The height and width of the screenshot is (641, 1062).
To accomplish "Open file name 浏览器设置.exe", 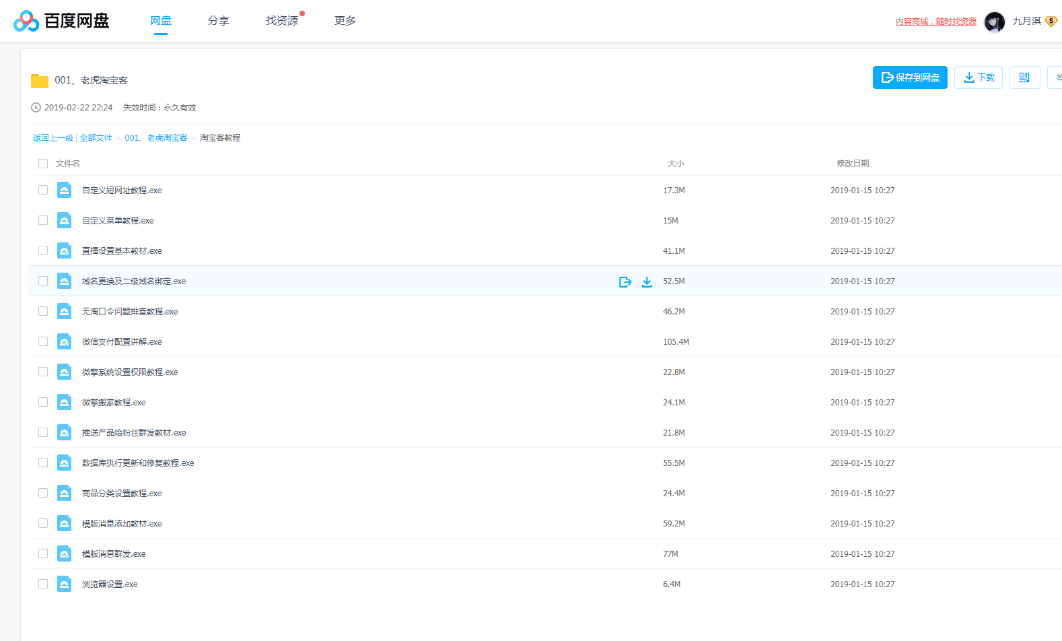I will (x=110, y=584).
